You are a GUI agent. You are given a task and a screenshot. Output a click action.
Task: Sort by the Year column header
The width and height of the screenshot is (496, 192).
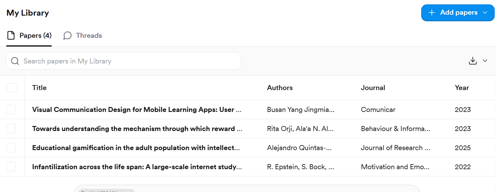click(462, 88)
